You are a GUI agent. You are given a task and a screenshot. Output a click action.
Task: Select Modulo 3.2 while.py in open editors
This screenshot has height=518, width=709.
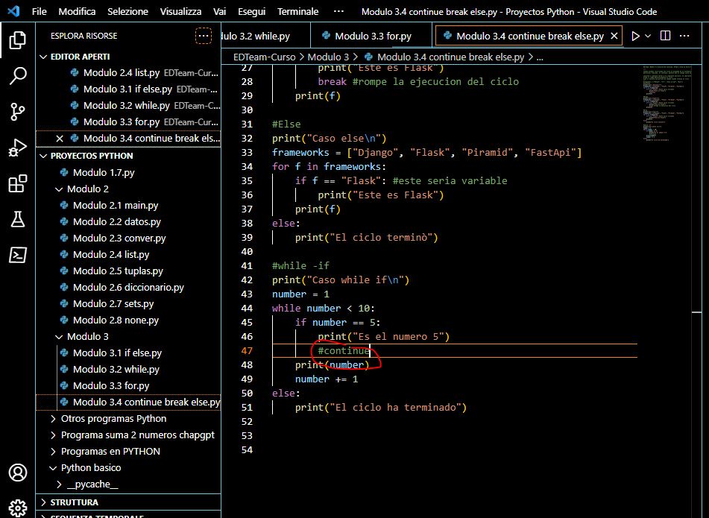tap(128, 105)
